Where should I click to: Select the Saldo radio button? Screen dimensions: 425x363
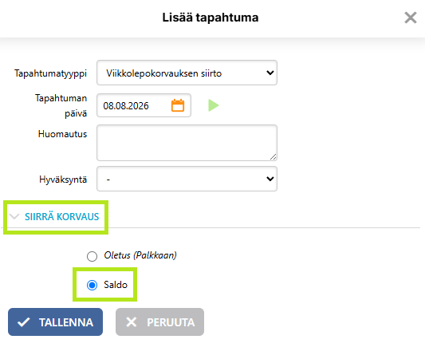92,285
